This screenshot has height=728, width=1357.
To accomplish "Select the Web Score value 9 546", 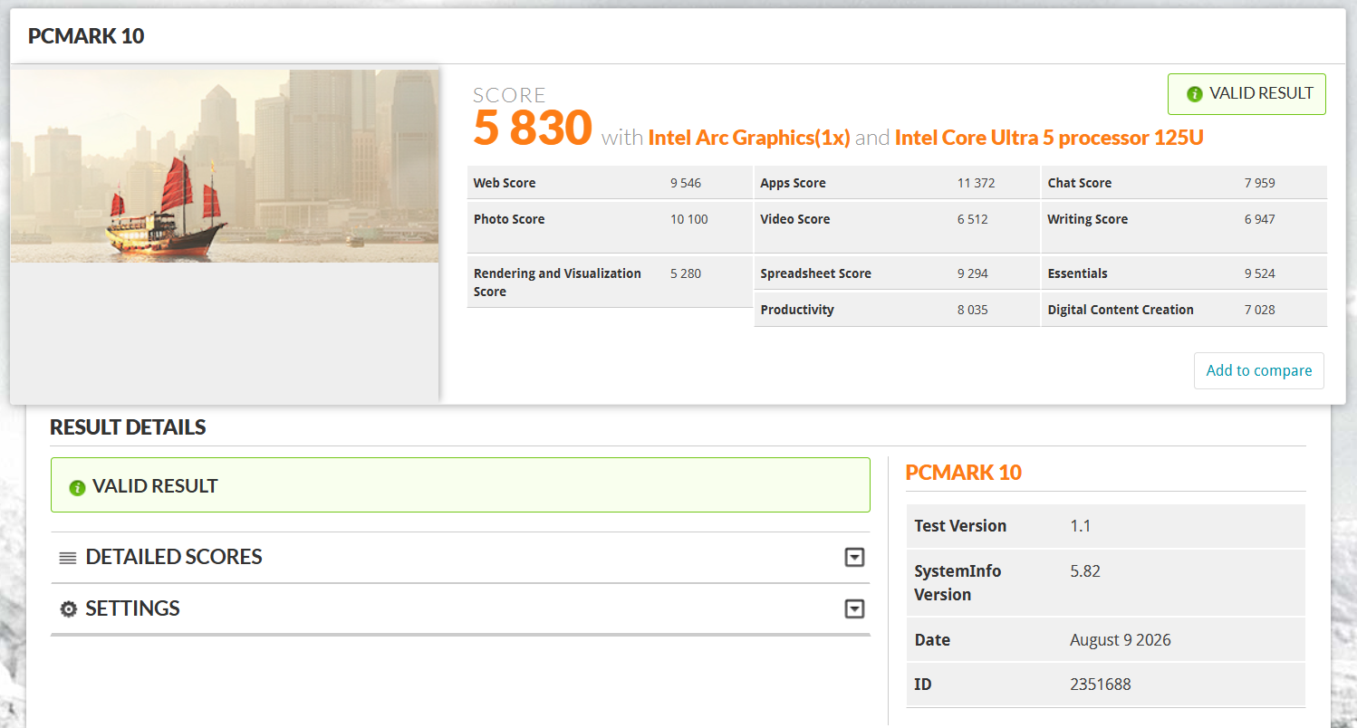I will click(686, 183).
